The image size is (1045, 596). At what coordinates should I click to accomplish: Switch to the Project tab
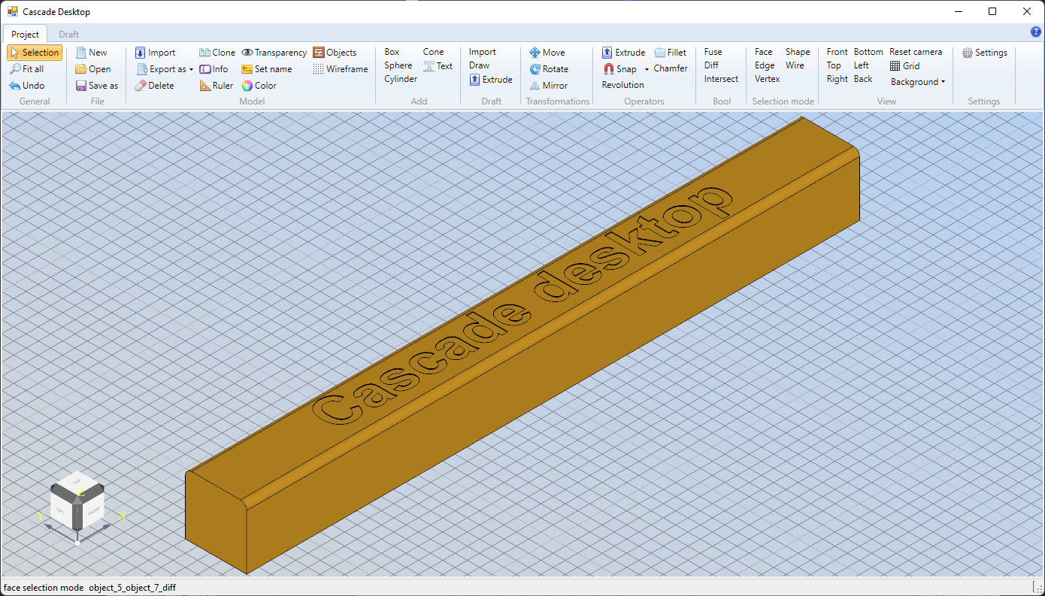26,35
